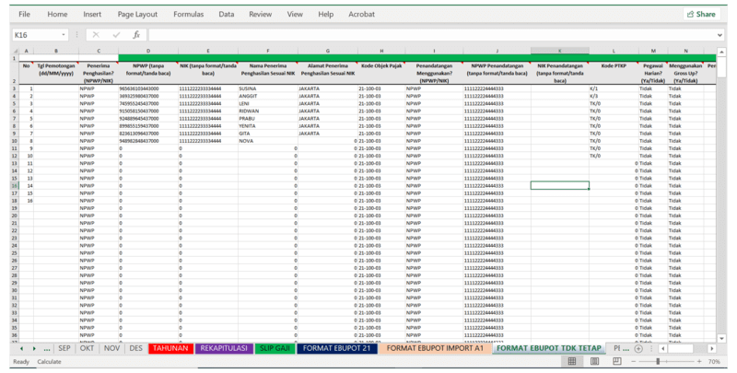
Task: Click the 70% zoom level indicator
Action: tap(714, 361)
